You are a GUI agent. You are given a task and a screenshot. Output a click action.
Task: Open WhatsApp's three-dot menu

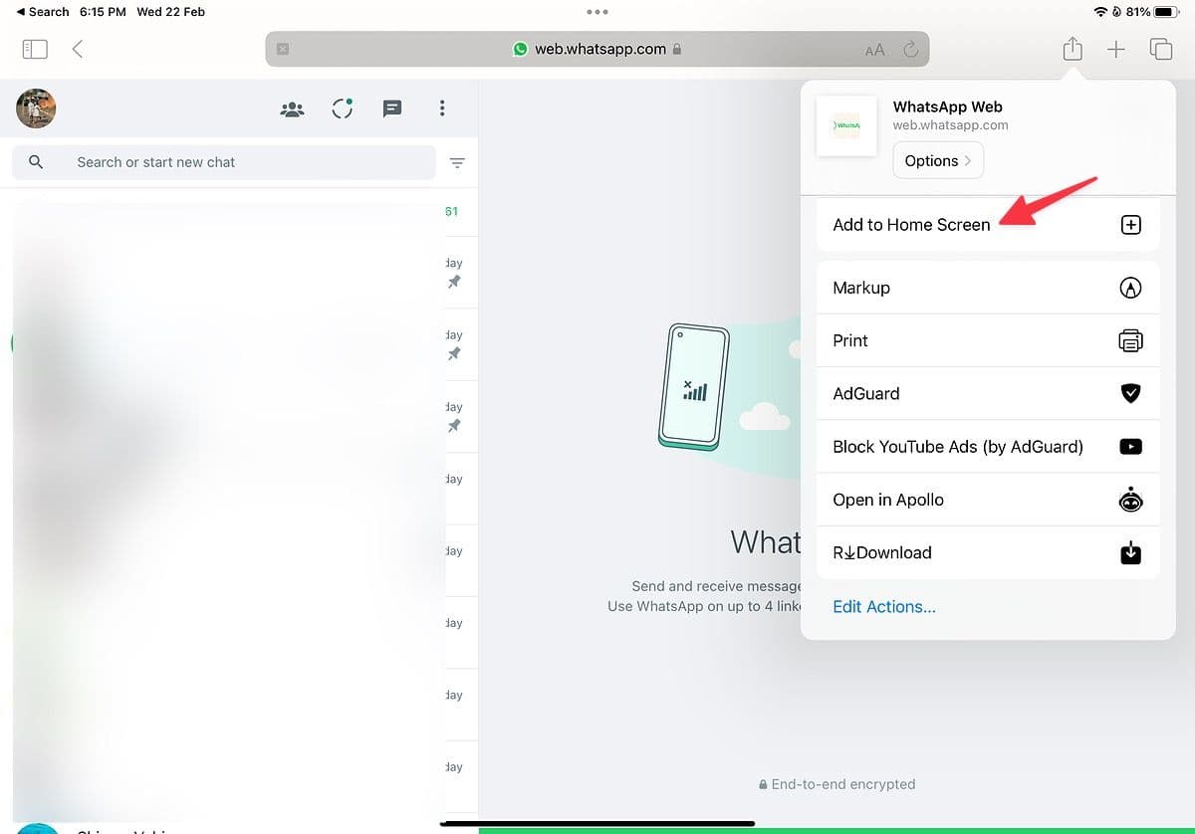coord(442,109)
